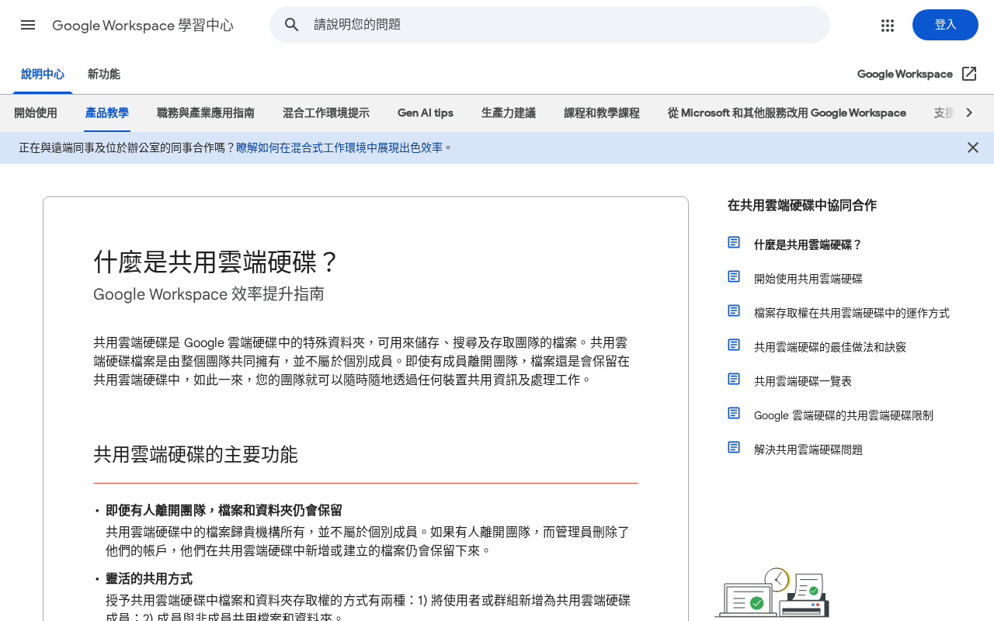Image resolution: width=994 pixels, height=621 pixels.
Task: Click the 登入 sign-in button
Action: 945,25
